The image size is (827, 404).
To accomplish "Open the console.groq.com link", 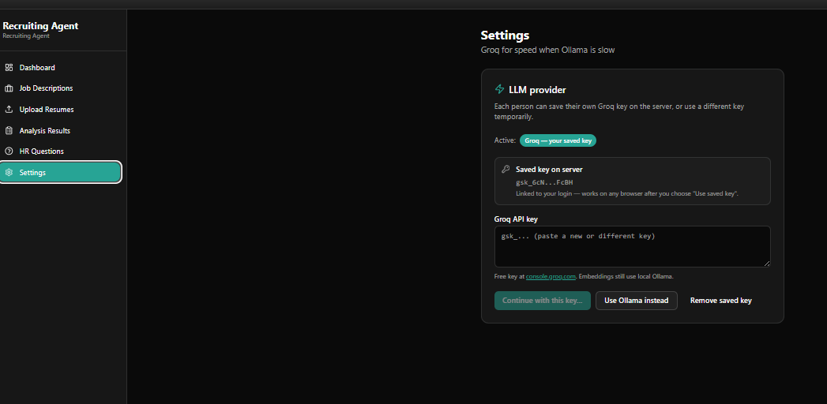I will pos(551,276).
